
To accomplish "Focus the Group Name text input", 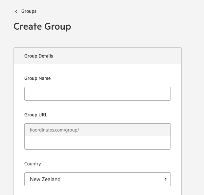I will click(x=98, y=94).
